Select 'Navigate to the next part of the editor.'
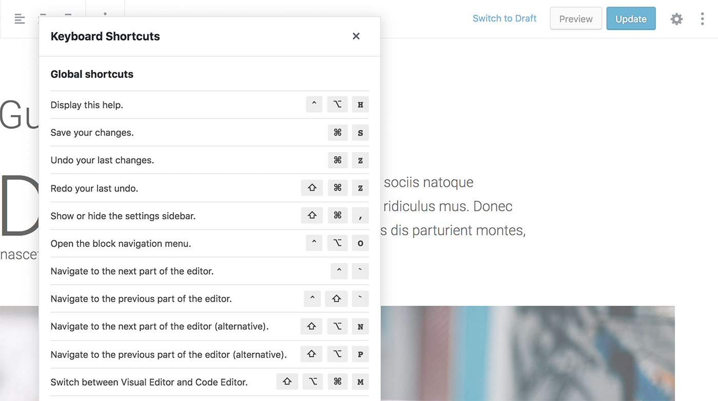Image resolution: width=718 pixels, height=401 pixels. tap(132, 271)
